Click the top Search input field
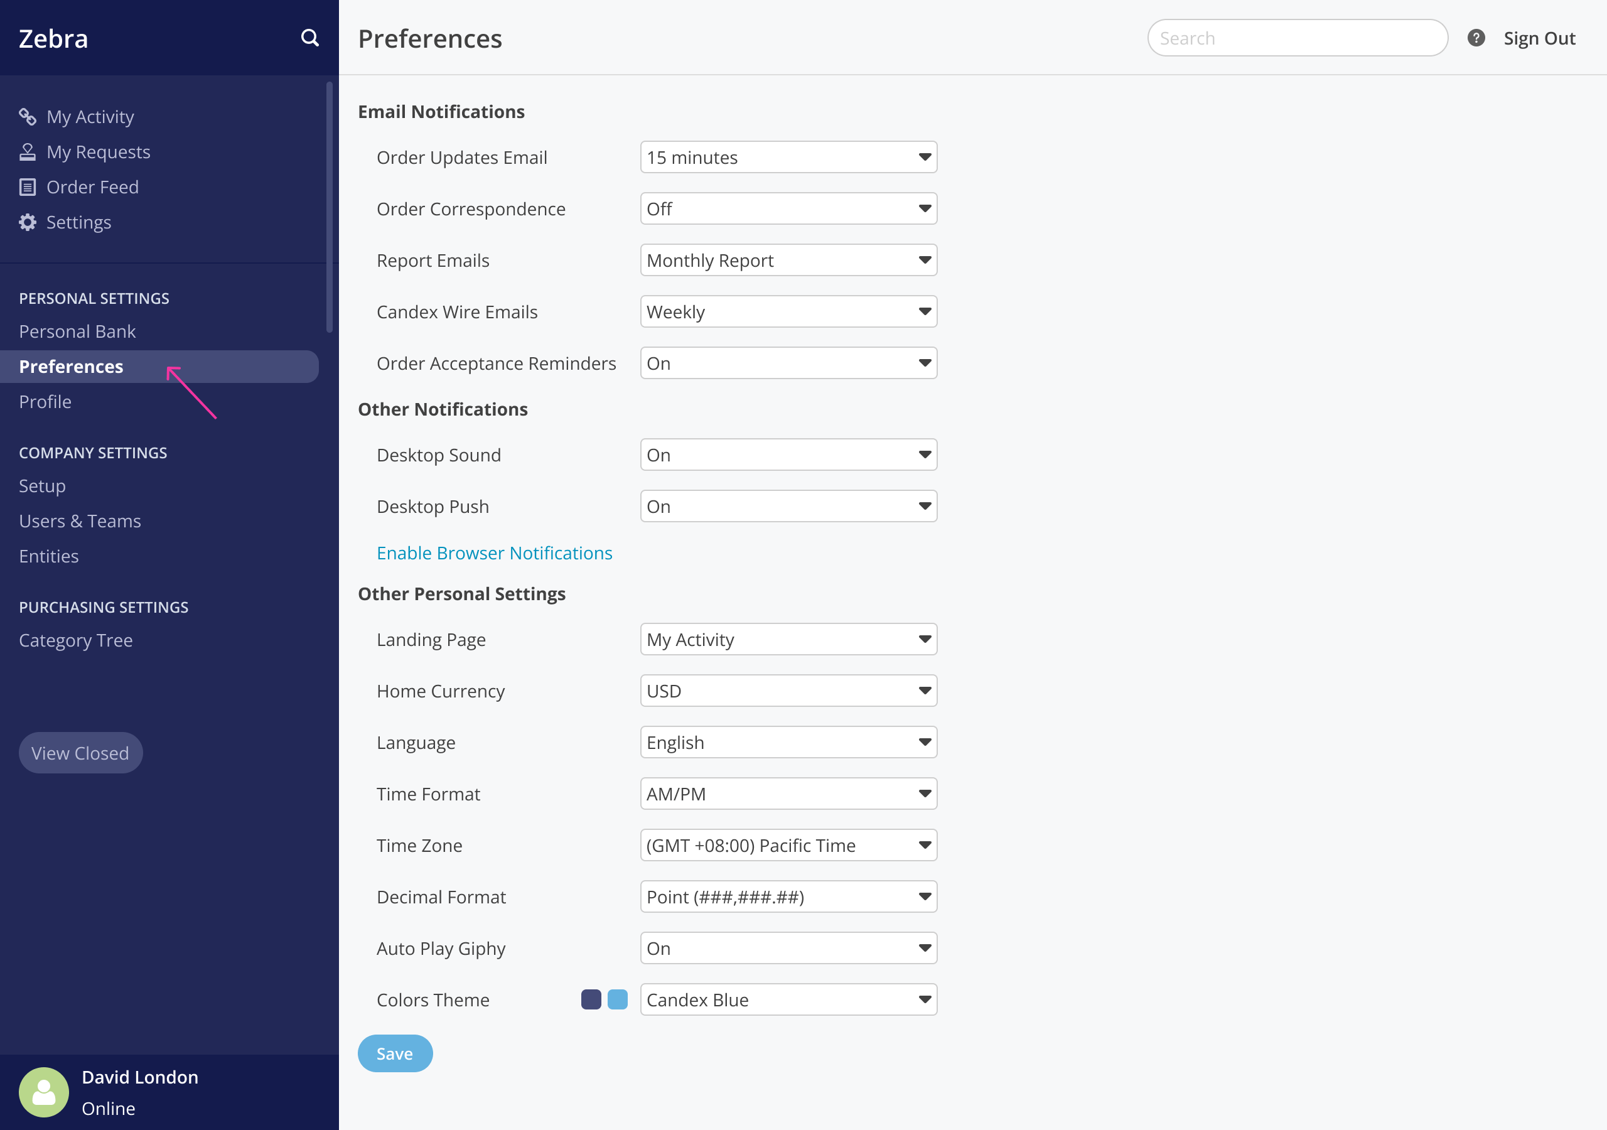The width and height of the screenshot is (1607, 1130). coord(1297,38)
